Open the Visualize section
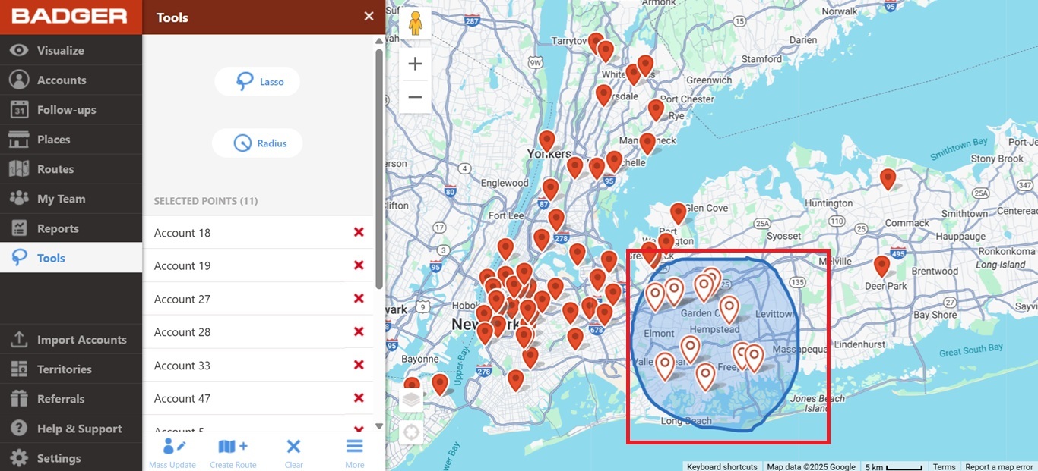Viewport: 1038px width, 471px height. (x=71, y=50)
